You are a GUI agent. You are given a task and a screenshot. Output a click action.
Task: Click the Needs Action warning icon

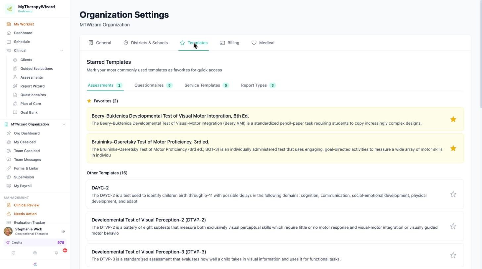(x=9, y=214)
